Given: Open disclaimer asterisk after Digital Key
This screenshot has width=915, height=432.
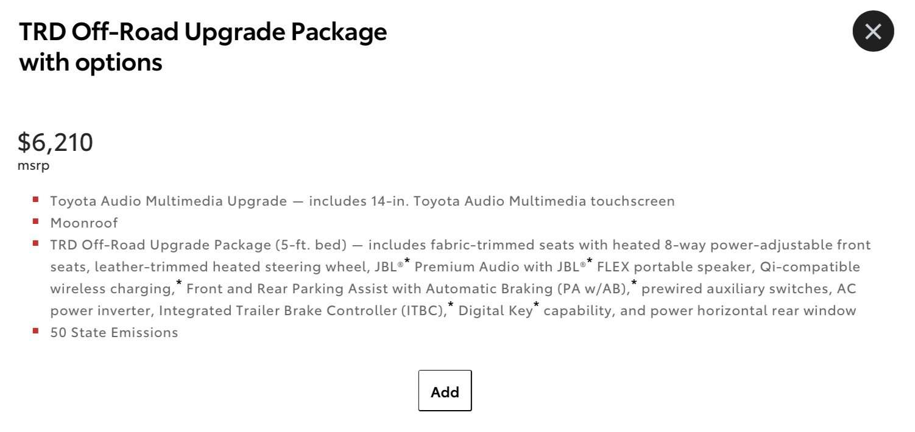Looking at the screenshot, I should pos(536,305).
